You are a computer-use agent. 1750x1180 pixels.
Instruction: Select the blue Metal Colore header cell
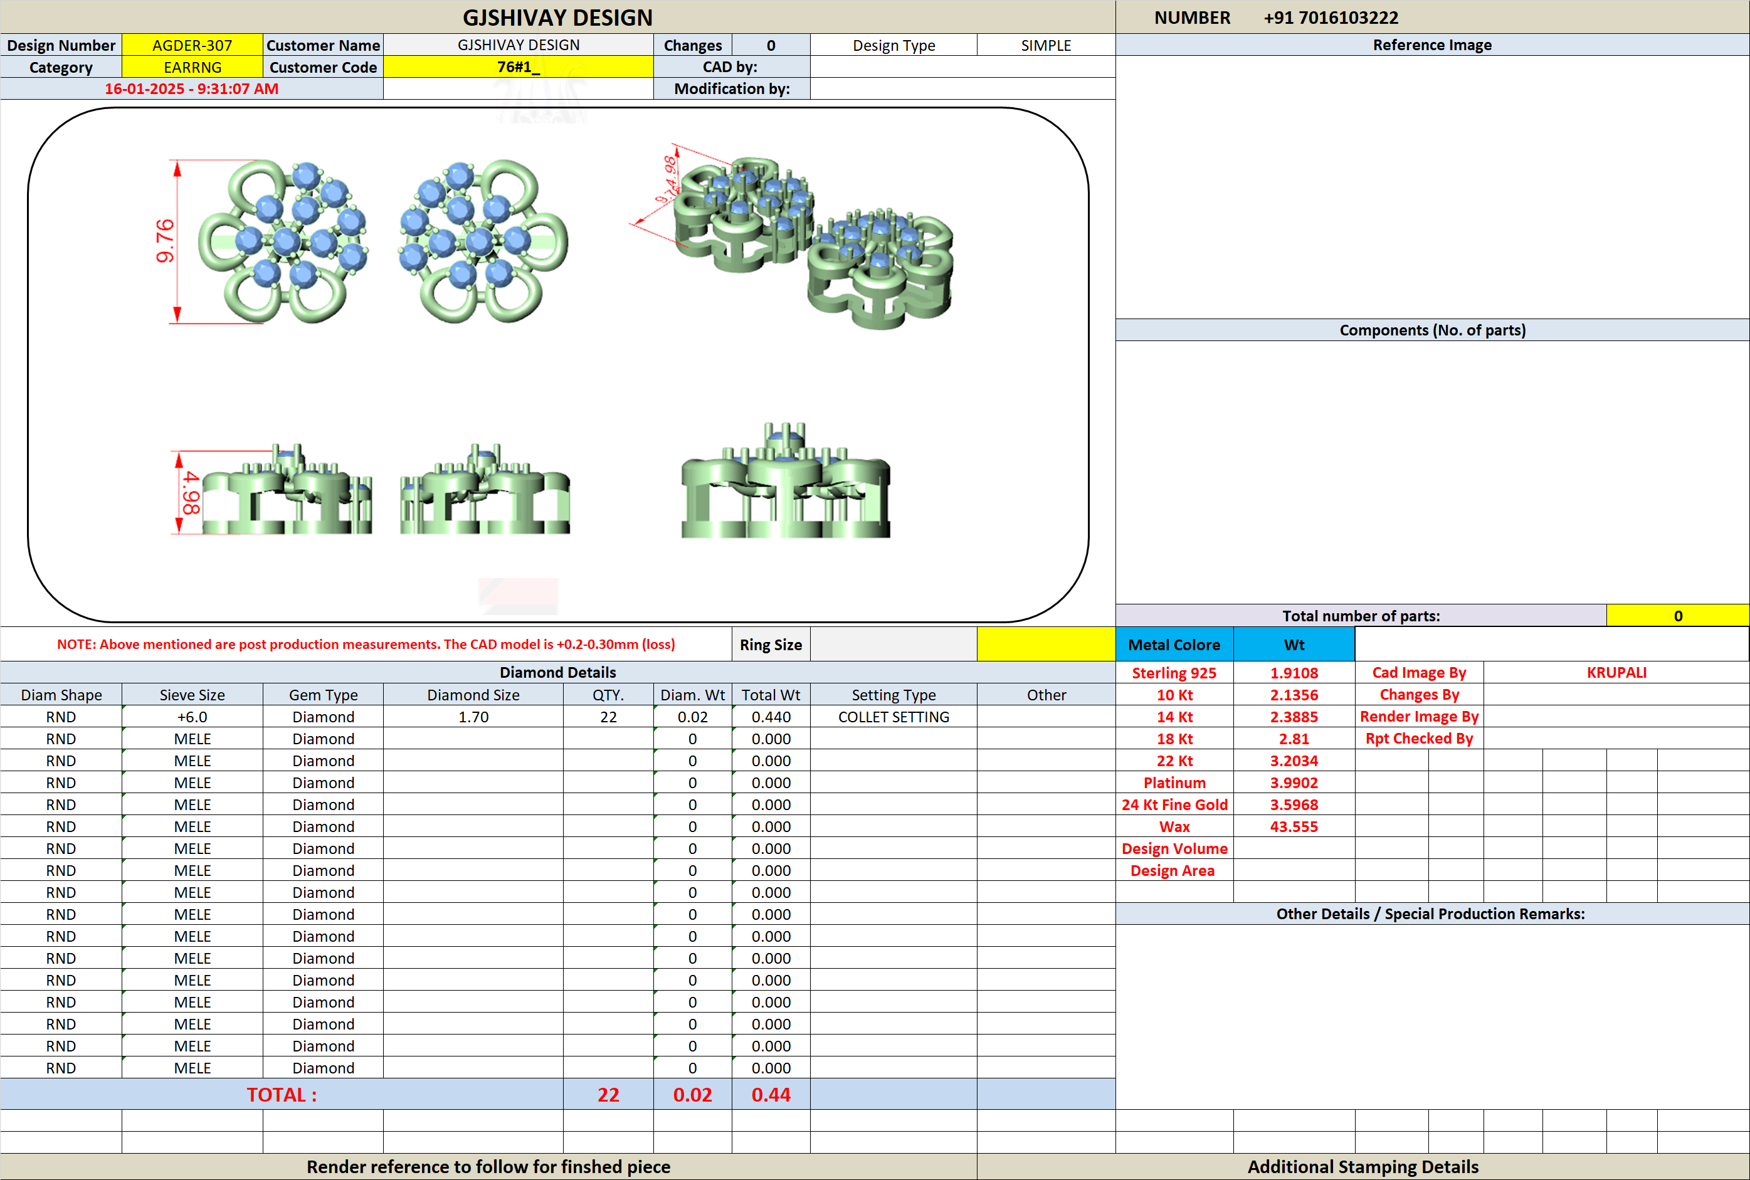(x=1174, y=644)
